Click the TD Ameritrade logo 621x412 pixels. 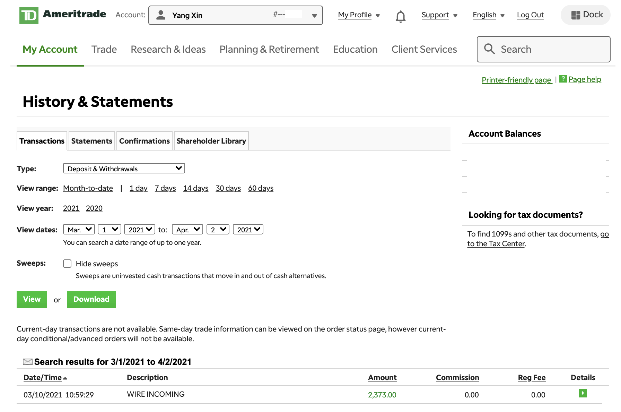[62, 15]
